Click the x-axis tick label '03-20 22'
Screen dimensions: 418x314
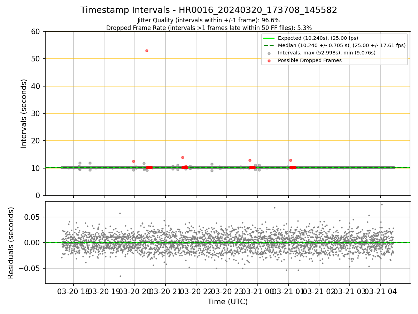[x=196, y=291]
